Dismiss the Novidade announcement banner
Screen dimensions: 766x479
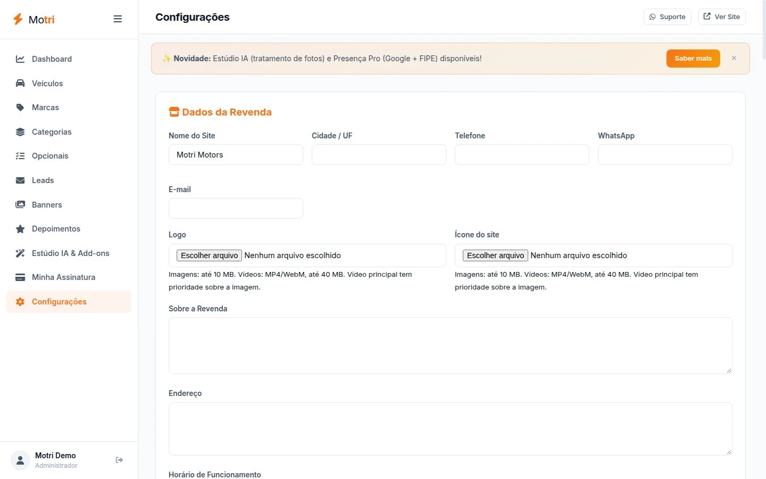click(734, 58)
